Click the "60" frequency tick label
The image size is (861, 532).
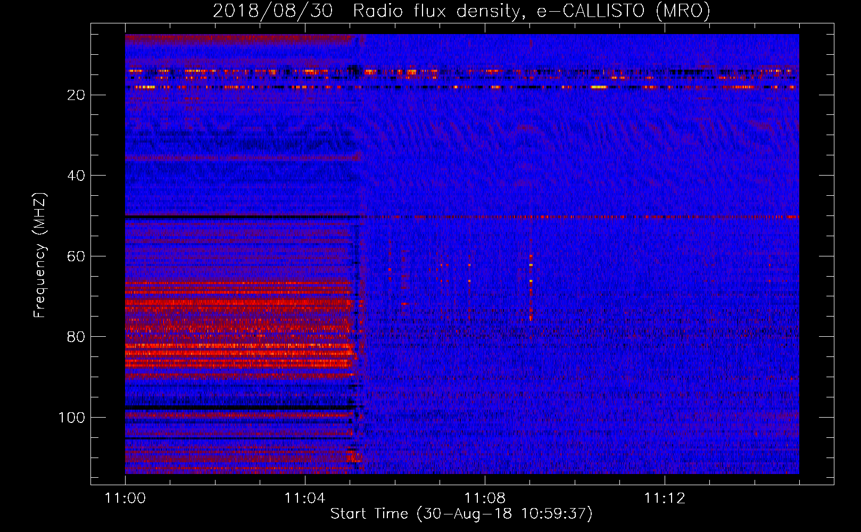(77, 256)
